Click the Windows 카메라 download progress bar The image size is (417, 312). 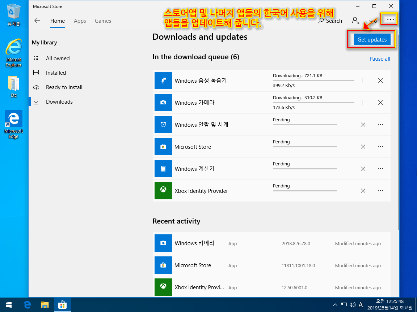click(313, 103)
